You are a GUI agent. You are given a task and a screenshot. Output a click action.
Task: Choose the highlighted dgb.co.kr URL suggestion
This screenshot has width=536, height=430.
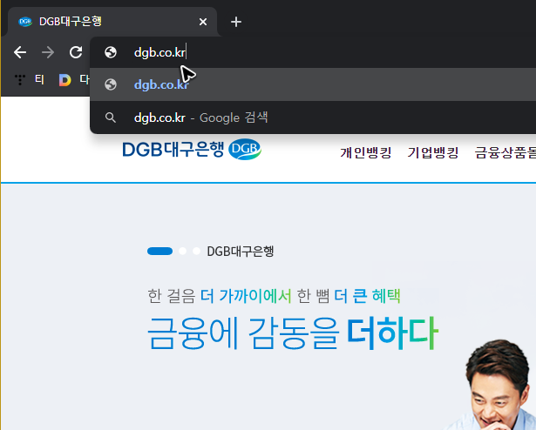tap(313, 84)
